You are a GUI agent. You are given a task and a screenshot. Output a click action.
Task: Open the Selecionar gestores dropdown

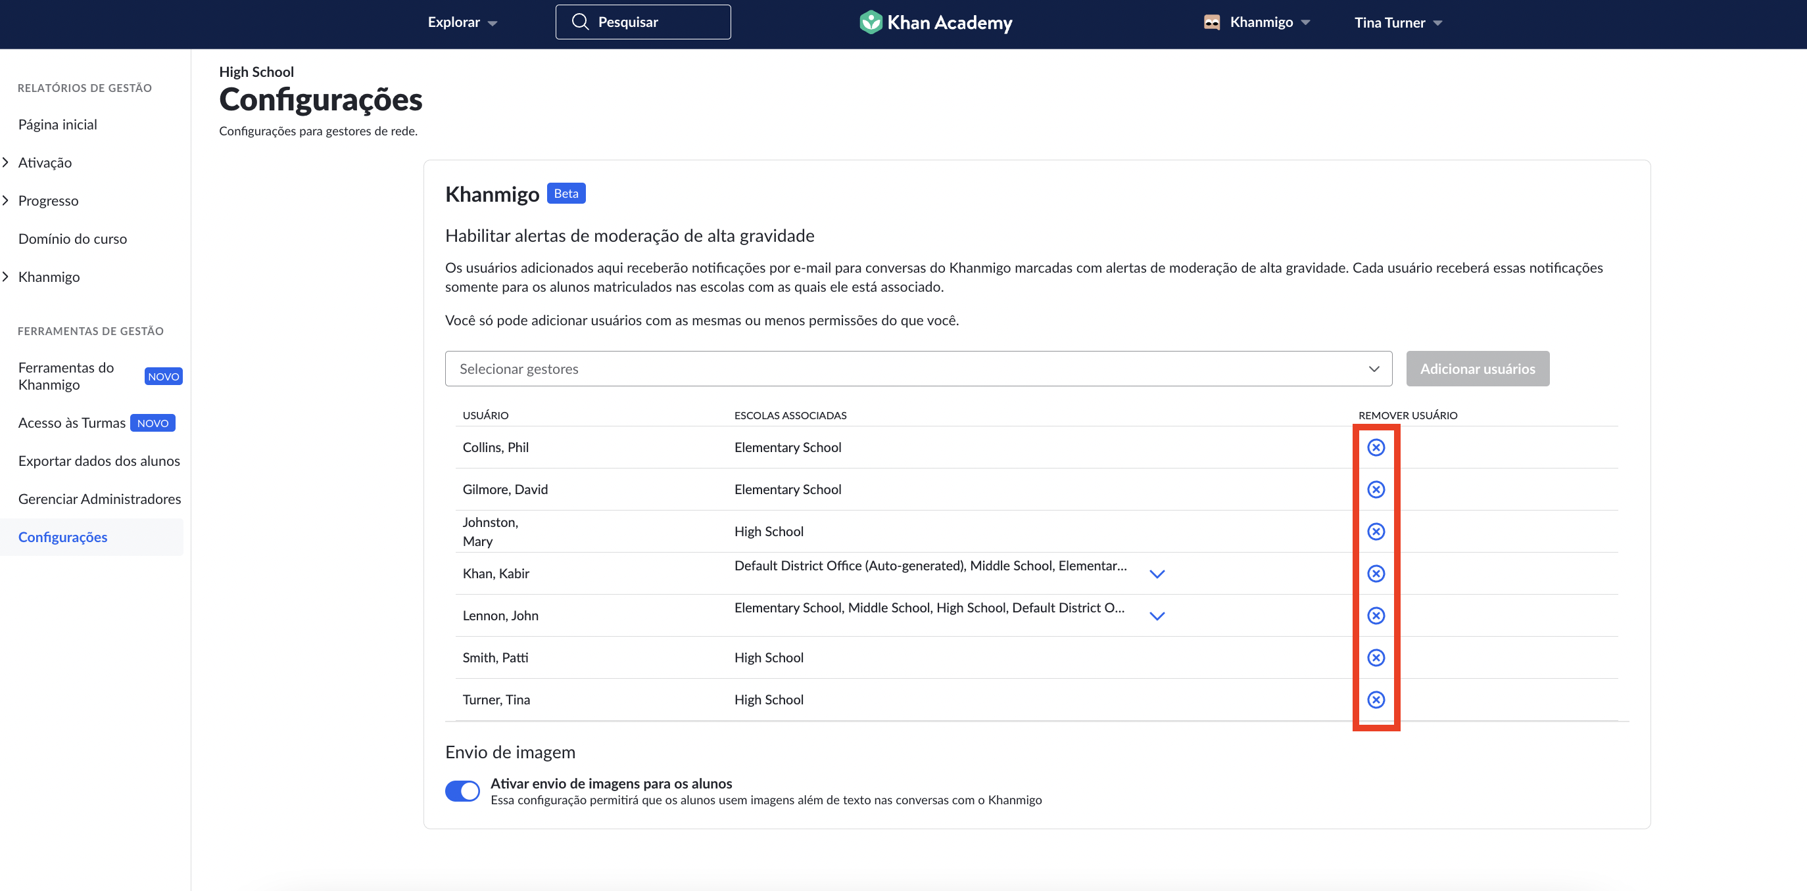pyautogui.click(x=918, y=369)
